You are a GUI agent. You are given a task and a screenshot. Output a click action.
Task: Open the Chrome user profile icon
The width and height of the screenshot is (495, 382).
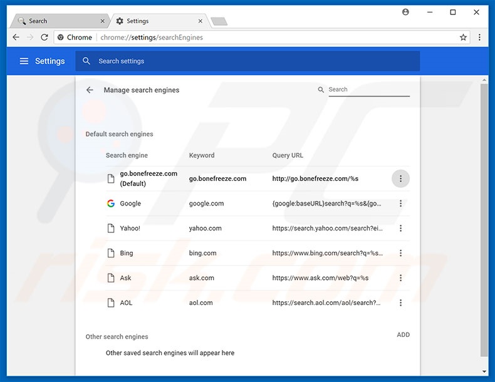[x=405, y=12]
